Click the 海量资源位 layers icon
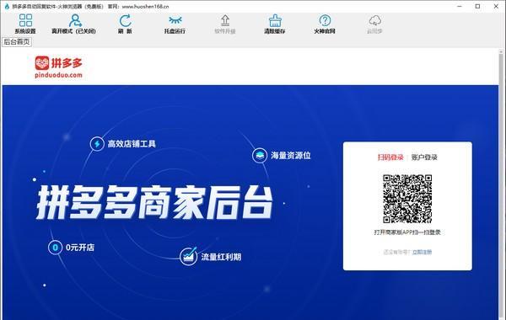 coord(260,155)
